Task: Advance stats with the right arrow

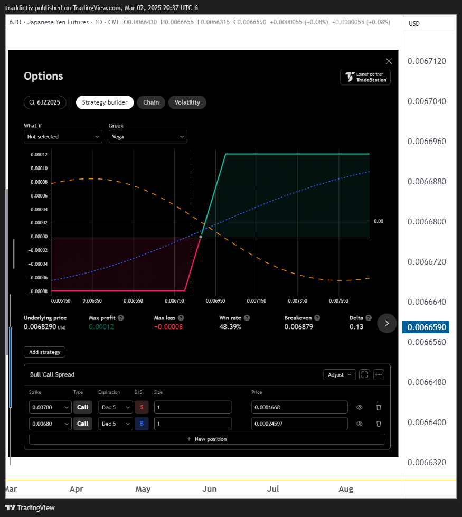Action: 387,323
